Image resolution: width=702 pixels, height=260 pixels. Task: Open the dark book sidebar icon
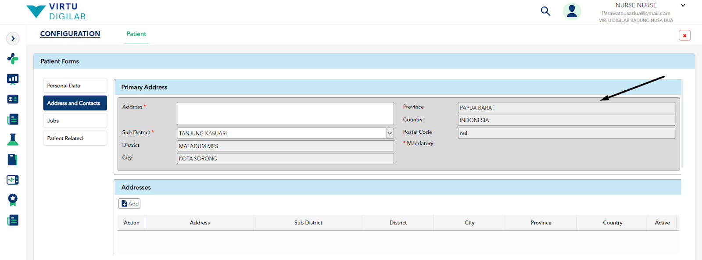coord(13,160)
